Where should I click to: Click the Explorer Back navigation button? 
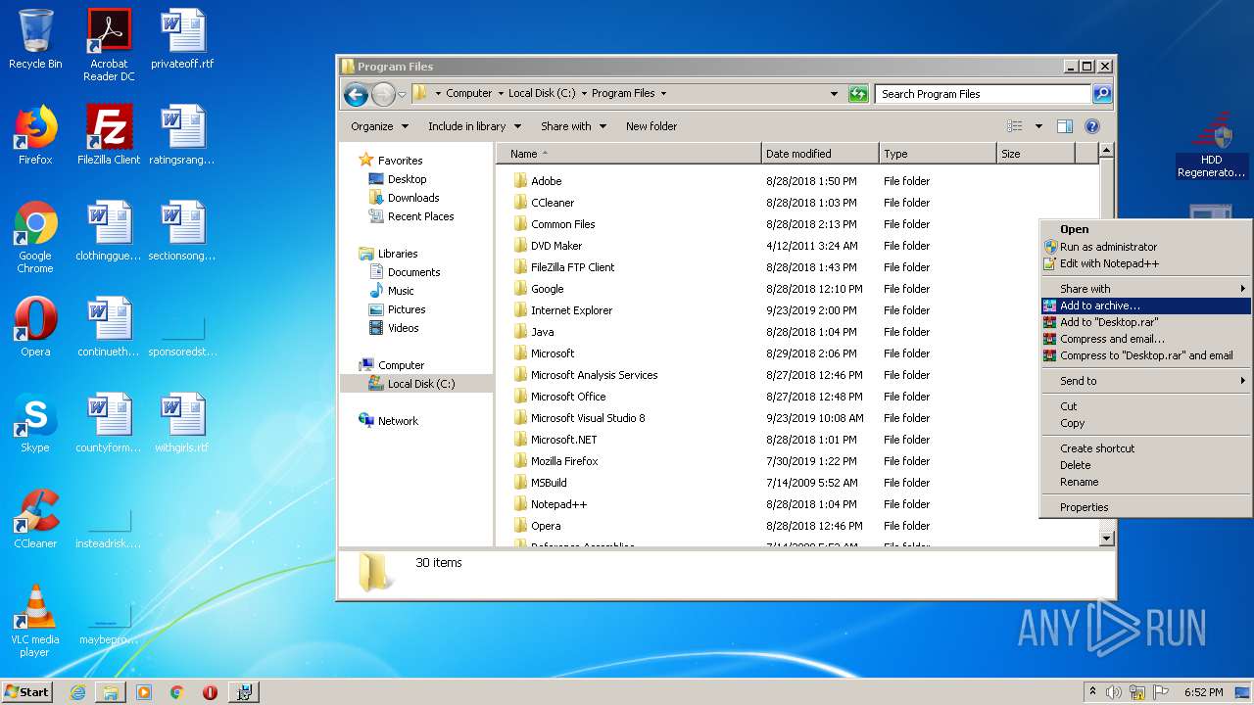356,94
